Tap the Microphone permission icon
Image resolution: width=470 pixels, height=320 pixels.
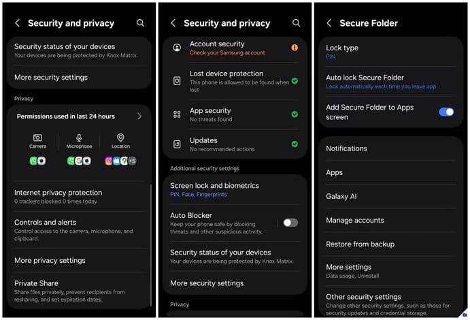(79, 138)
